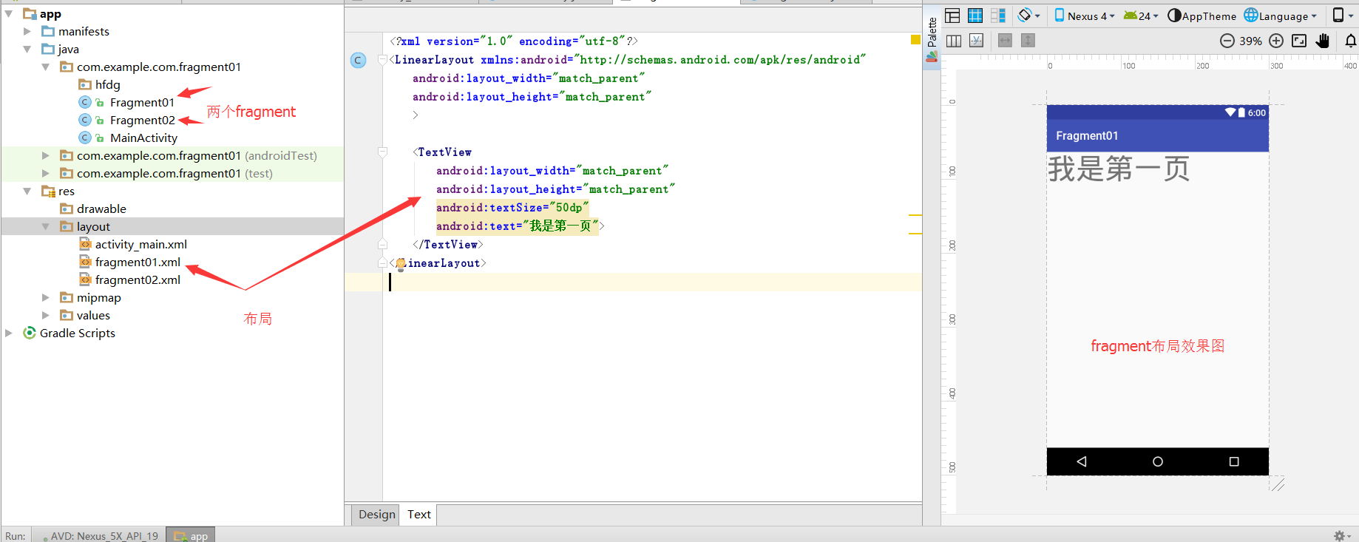Click the preview resize handle

(x=1278, y=485)
